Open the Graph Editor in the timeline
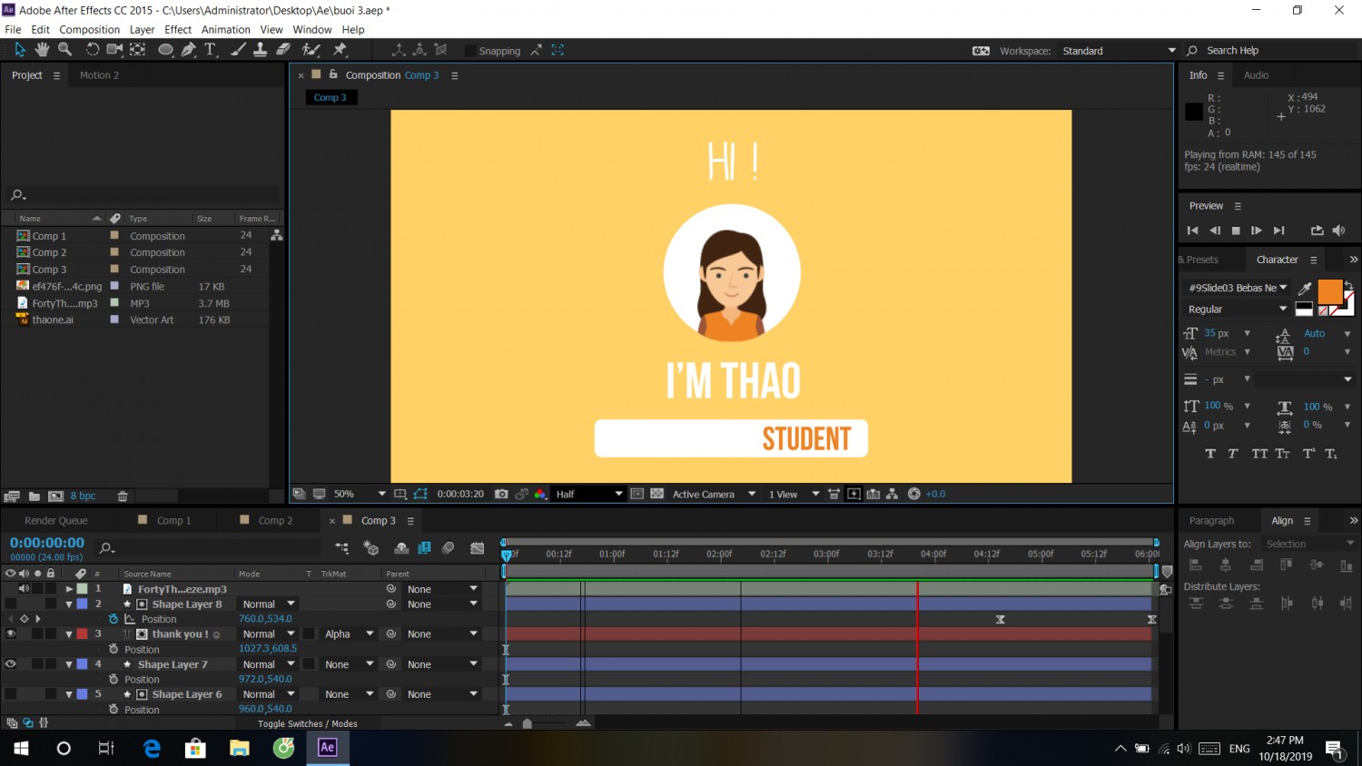This screenshot has width=1362, height=766. [x=478, y=547]
